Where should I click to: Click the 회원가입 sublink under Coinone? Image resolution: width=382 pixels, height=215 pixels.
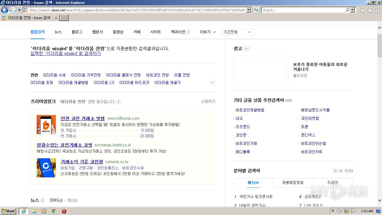(x=68, y=168)
